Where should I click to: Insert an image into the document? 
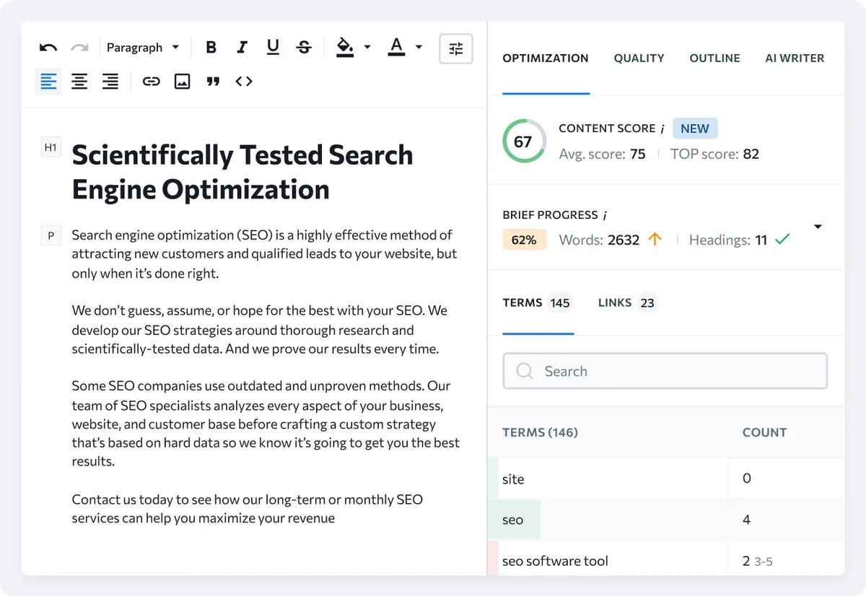pos(182,81)
